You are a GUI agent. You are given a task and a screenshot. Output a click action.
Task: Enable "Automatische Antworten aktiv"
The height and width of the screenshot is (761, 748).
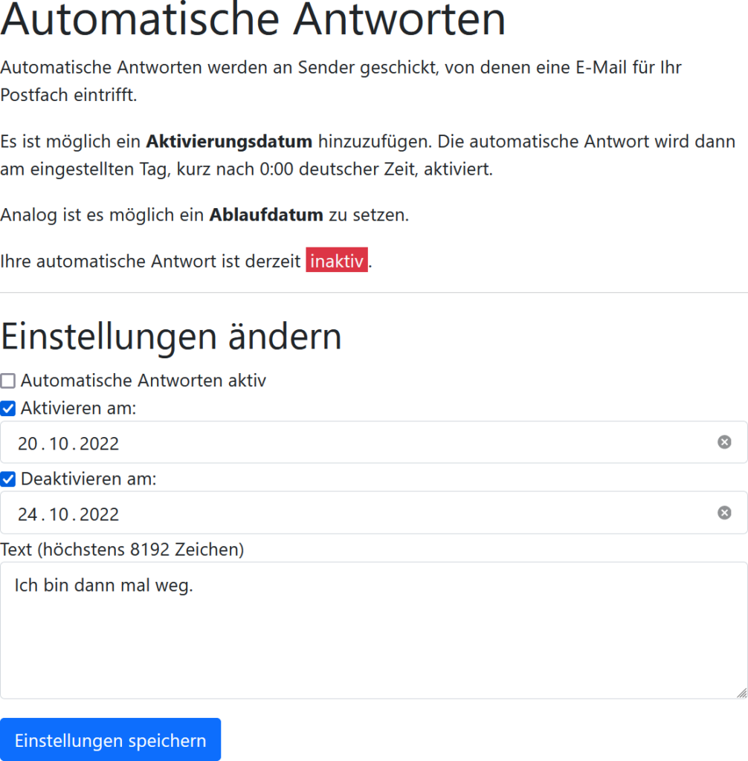click(7, 380)
